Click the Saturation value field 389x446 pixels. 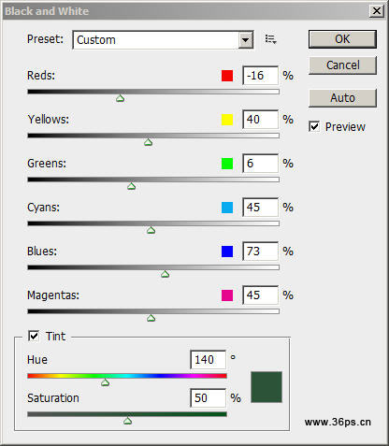point(208,398)
